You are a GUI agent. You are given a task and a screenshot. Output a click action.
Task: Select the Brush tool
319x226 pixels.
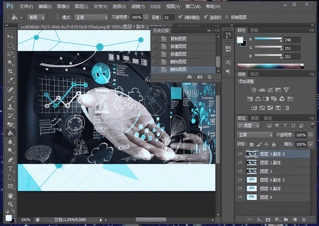click(10, 98)
